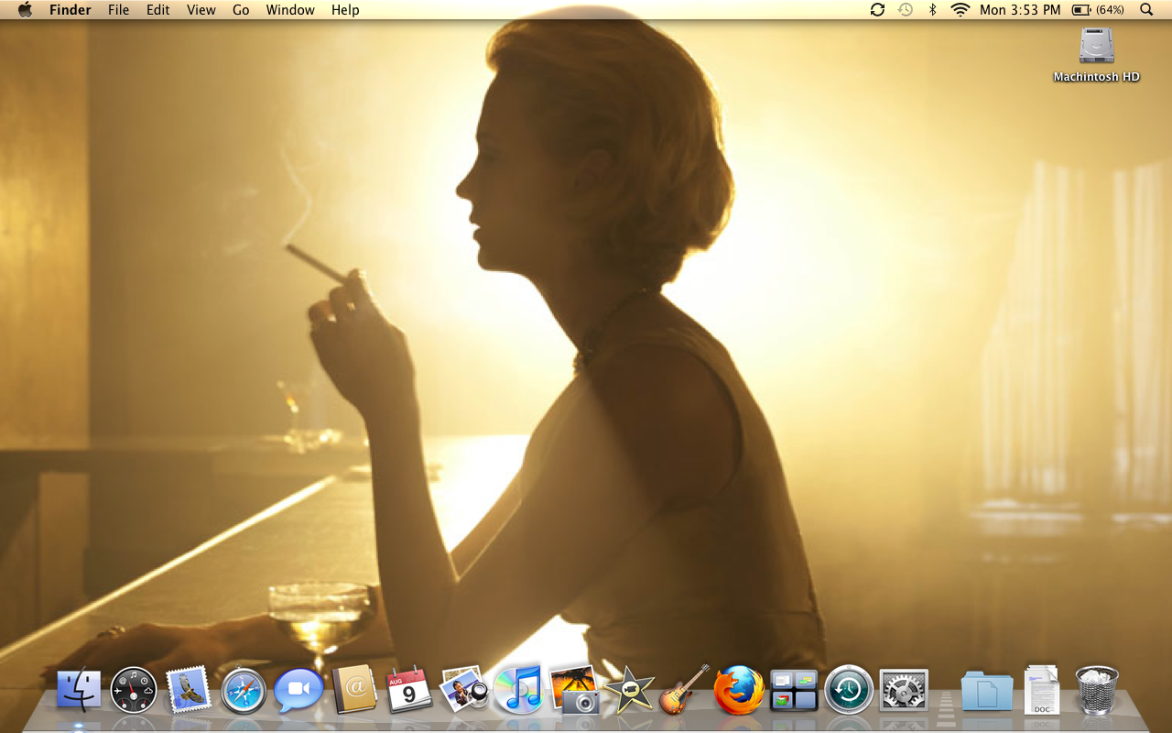Launch Dashboard from the Dock
This screenshot has height=733, width=1172.
point(134,690)
